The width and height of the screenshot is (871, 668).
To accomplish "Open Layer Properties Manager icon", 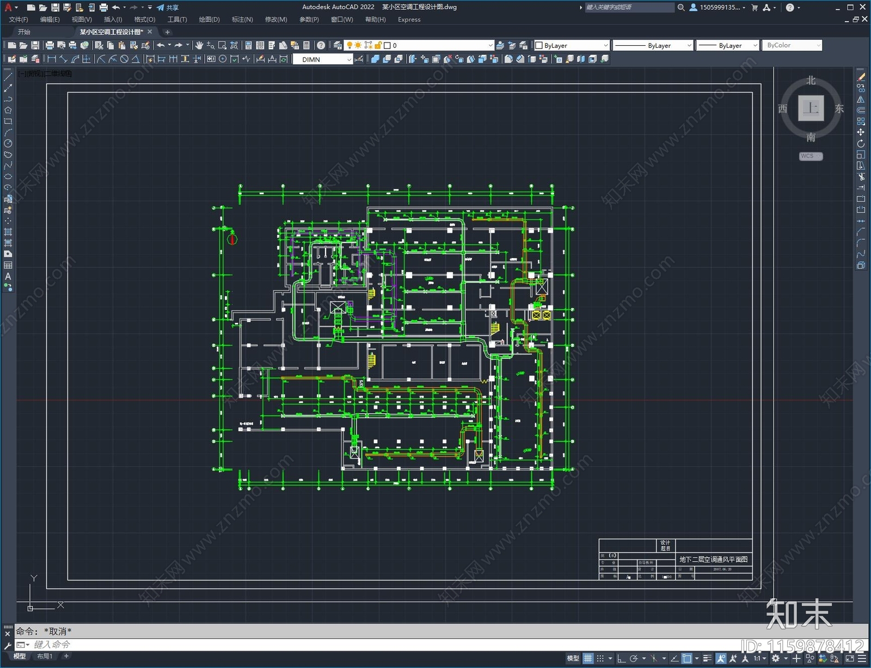I will click(338, 46).
